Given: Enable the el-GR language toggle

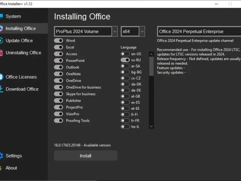Looking at the screenshot, I should point(125,96).
